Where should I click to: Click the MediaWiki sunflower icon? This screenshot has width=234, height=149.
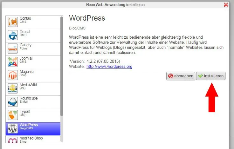point(13,88)
